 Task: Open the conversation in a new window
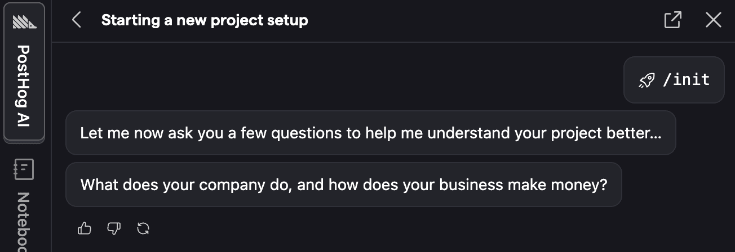tap(672, 20)
